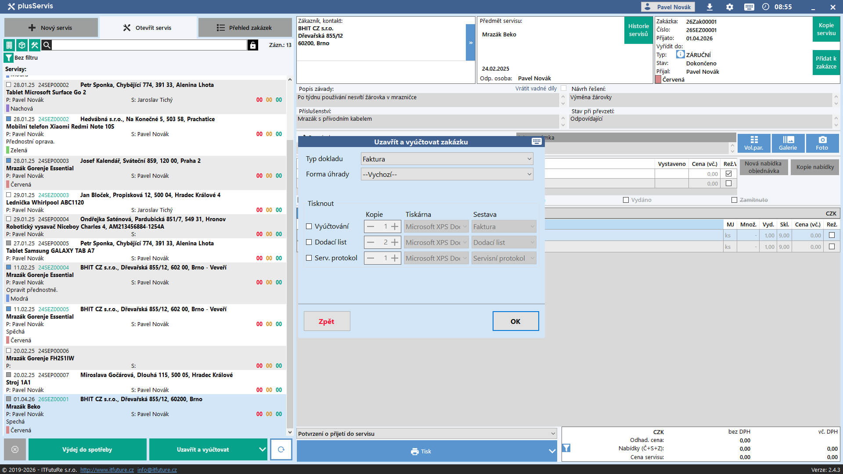Image resolution: width=843 pixels, height=474 pixels.
Task: Click the download icon in the title bar
Action: 710,7
